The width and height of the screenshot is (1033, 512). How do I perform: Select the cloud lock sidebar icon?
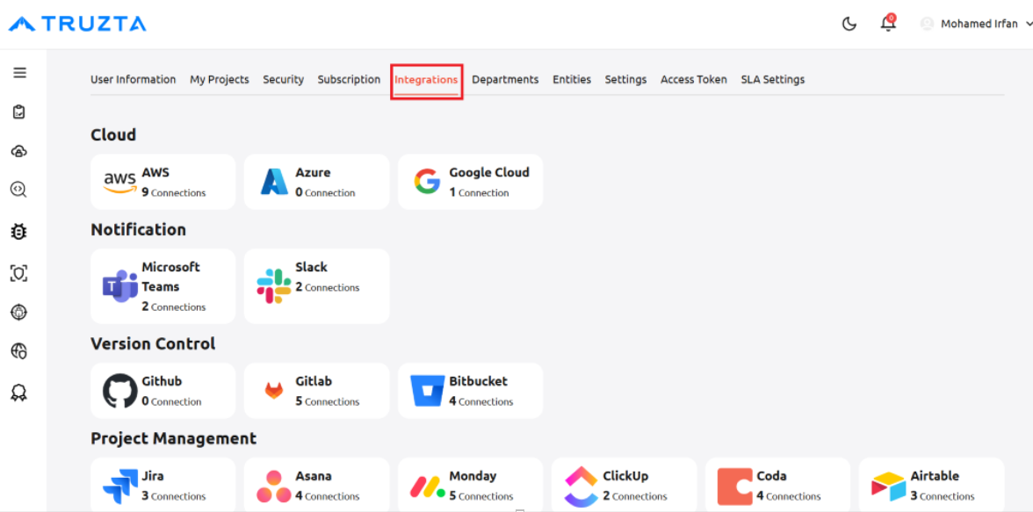click(19, 152)
